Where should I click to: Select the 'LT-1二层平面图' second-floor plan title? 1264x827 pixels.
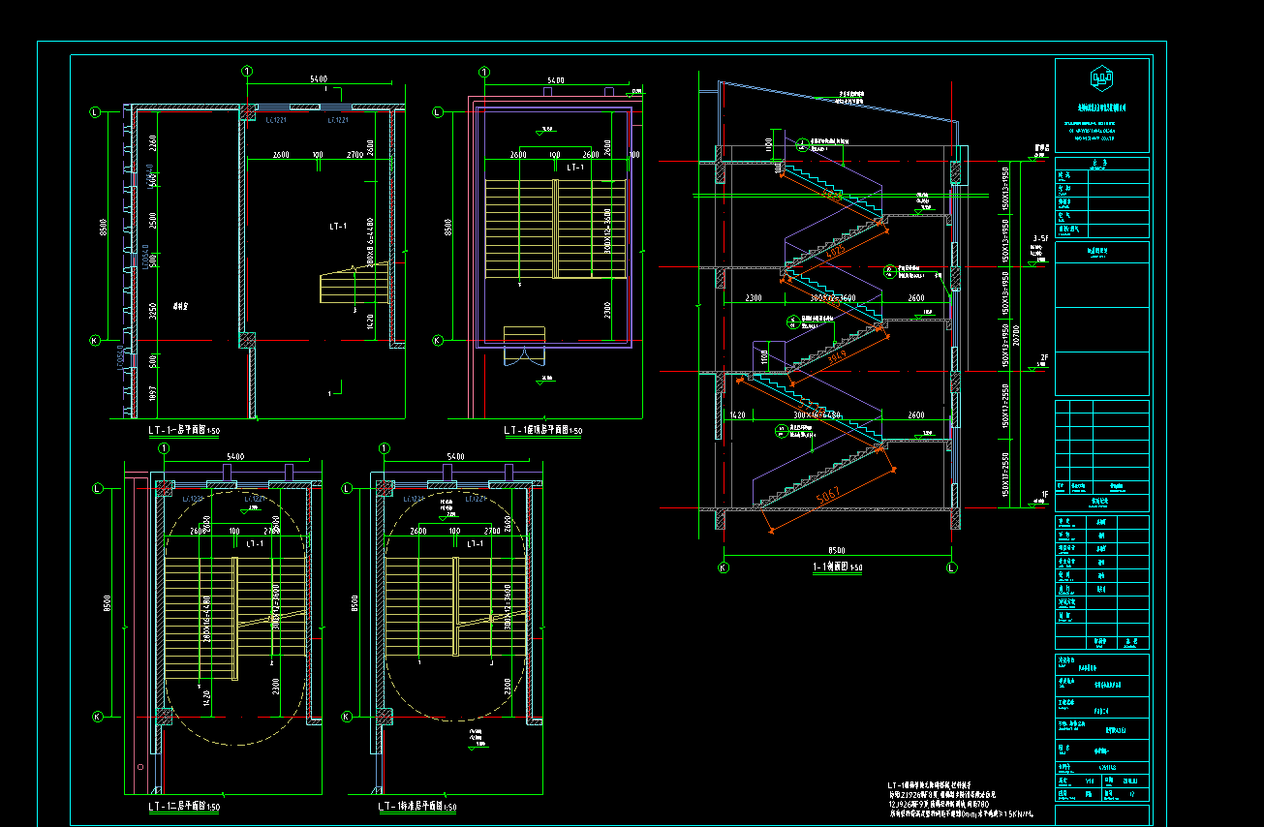pos(184,806)
